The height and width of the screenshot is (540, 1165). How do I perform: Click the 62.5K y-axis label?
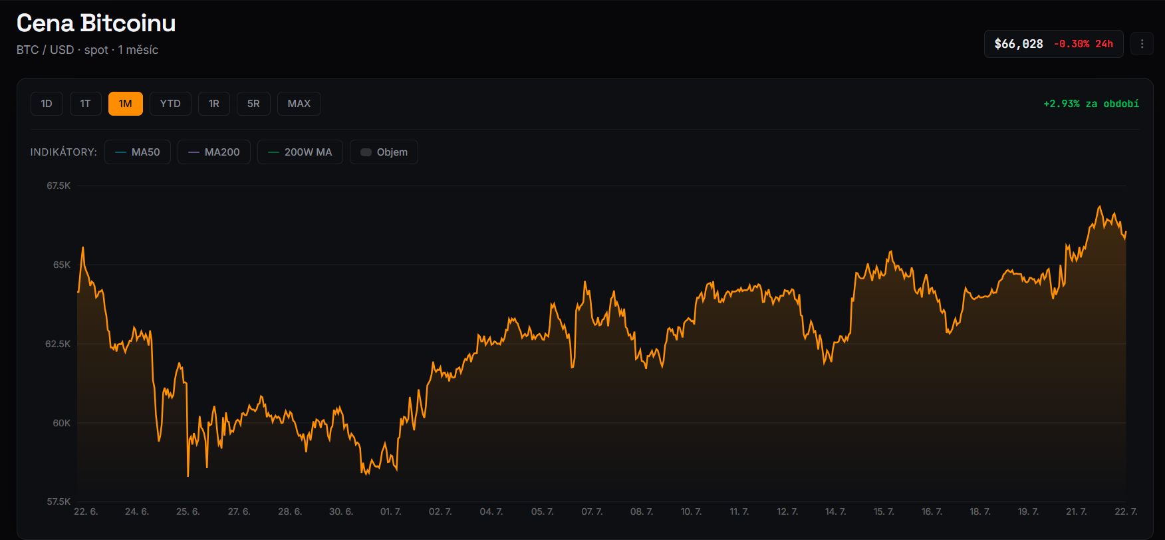[x=58, y=344]
